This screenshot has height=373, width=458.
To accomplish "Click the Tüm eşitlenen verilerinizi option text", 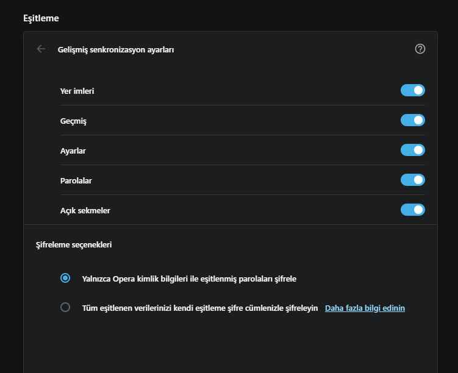I will (x=200, y=308).
